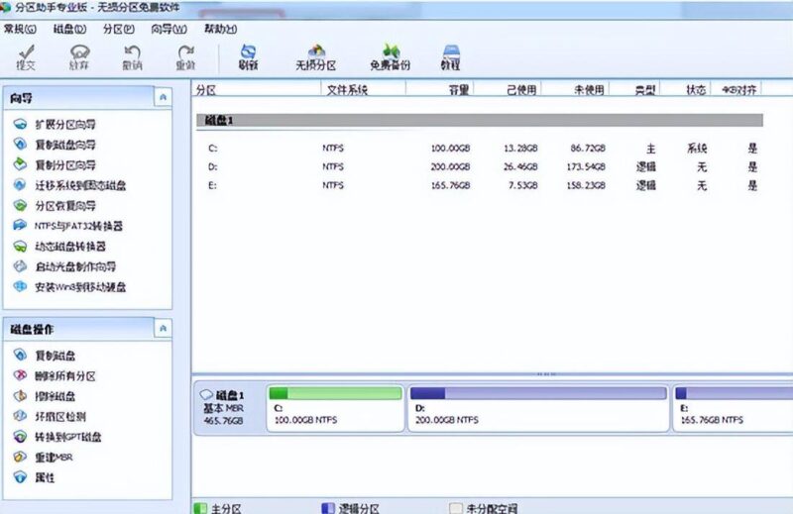Click the 提交 (Apply) toolbar icon

(26, 56)
